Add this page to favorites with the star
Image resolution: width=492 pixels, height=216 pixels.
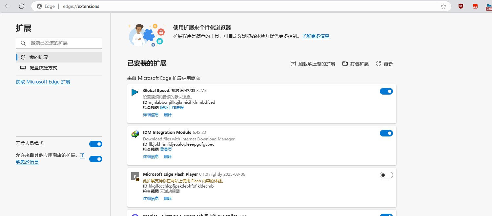point(443,6)
